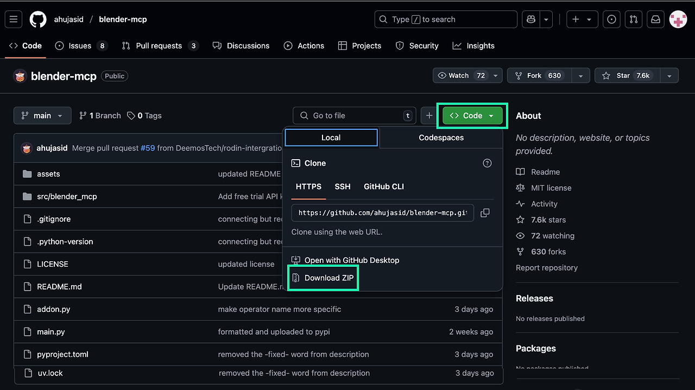
Task: Star the repository
Action: pos(628,76)
